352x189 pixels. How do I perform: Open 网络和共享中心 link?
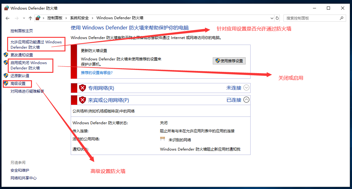pos(23,178)
